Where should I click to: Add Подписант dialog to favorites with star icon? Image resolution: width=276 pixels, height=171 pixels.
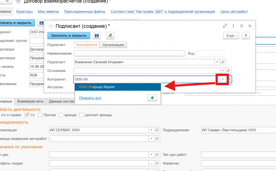coord(50,26)
